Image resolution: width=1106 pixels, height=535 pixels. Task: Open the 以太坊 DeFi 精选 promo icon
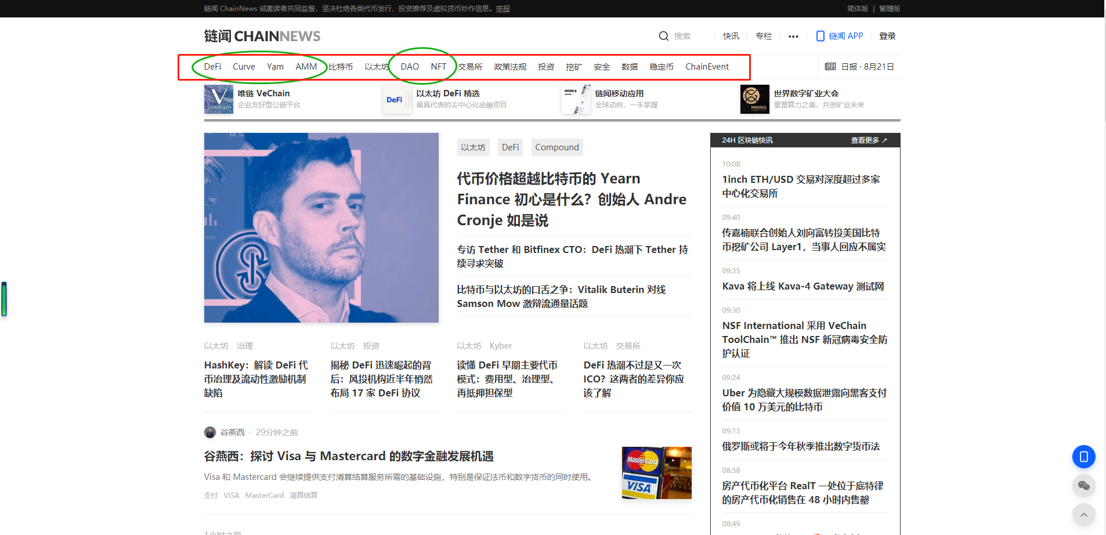(397, 99)
